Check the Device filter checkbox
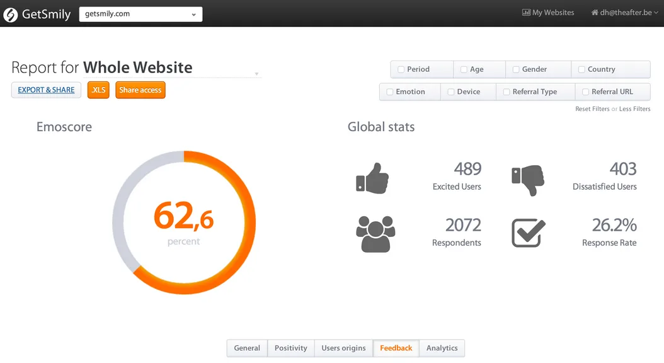The width and height of the screenshot is (664, 363). tap(451, 92)
